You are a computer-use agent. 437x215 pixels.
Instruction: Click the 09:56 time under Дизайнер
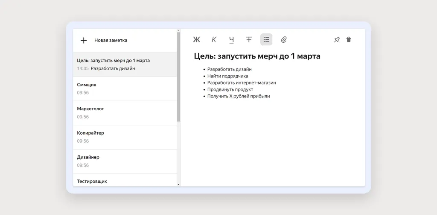click(83, 165)
